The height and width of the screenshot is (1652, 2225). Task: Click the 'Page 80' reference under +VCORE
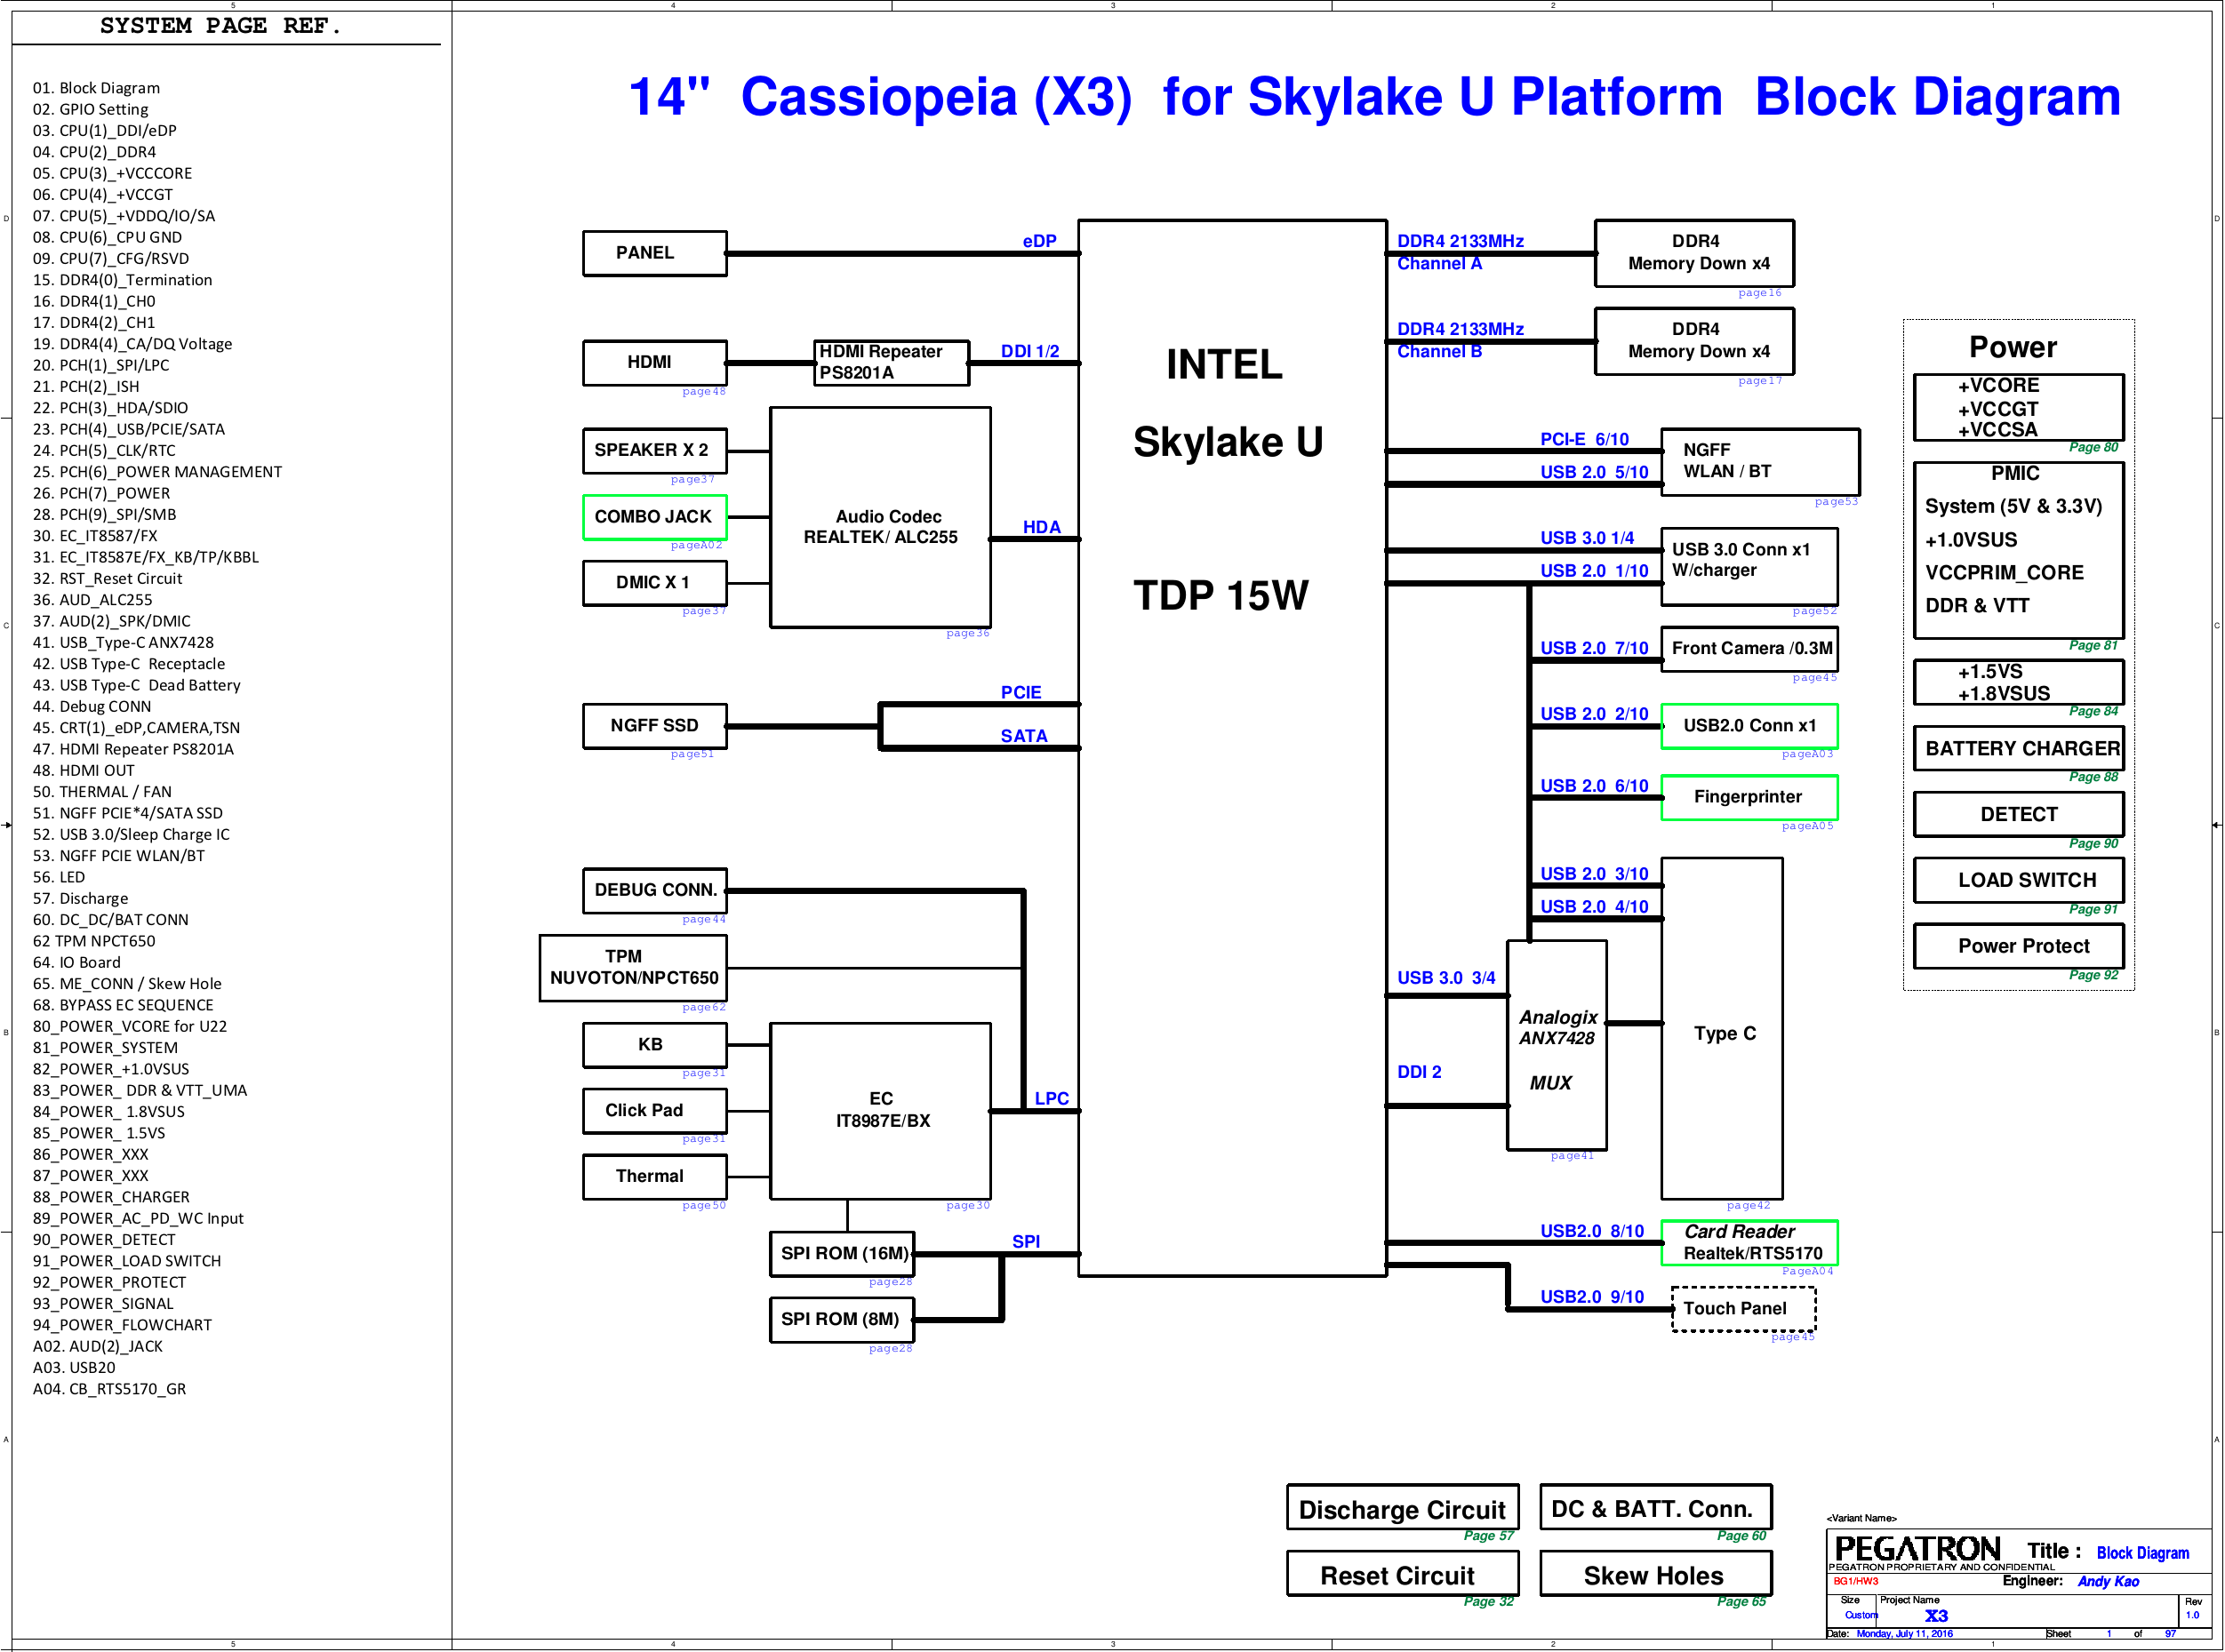coord(2093,447)
